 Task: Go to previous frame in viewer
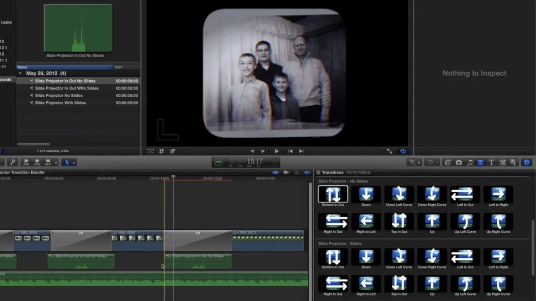[x=252, y=151]
